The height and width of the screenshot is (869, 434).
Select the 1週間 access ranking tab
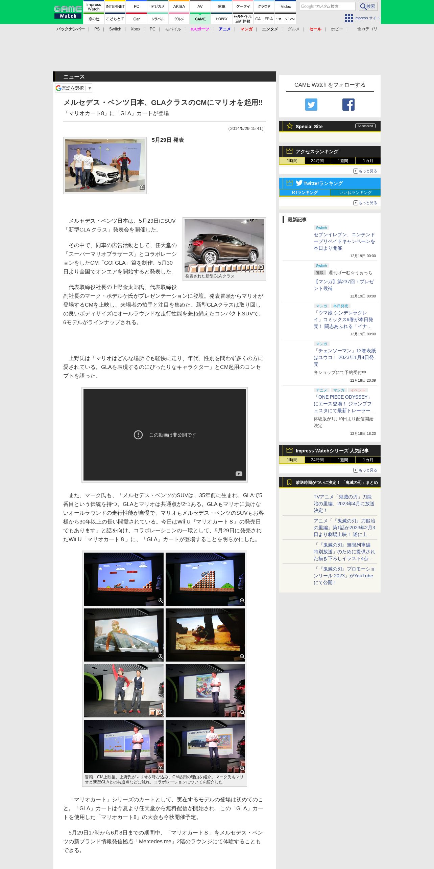coord(343,161)
